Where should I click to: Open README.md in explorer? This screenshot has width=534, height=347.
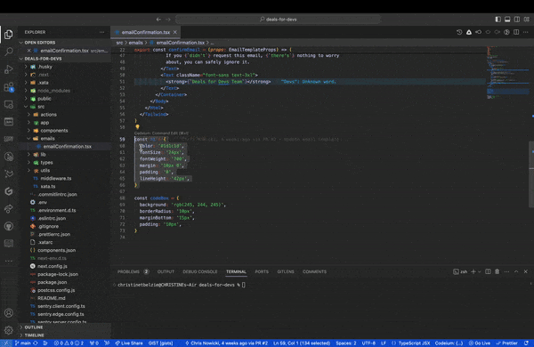click(x=51, y=298)
